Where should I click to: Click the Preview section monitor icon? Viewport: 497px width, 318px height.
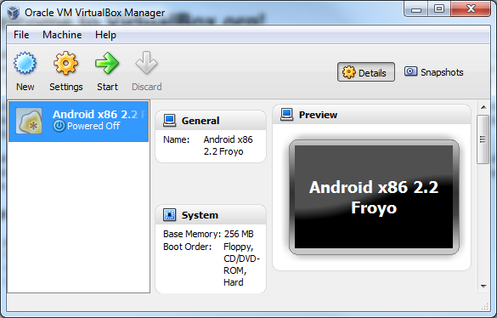(287, 115)
